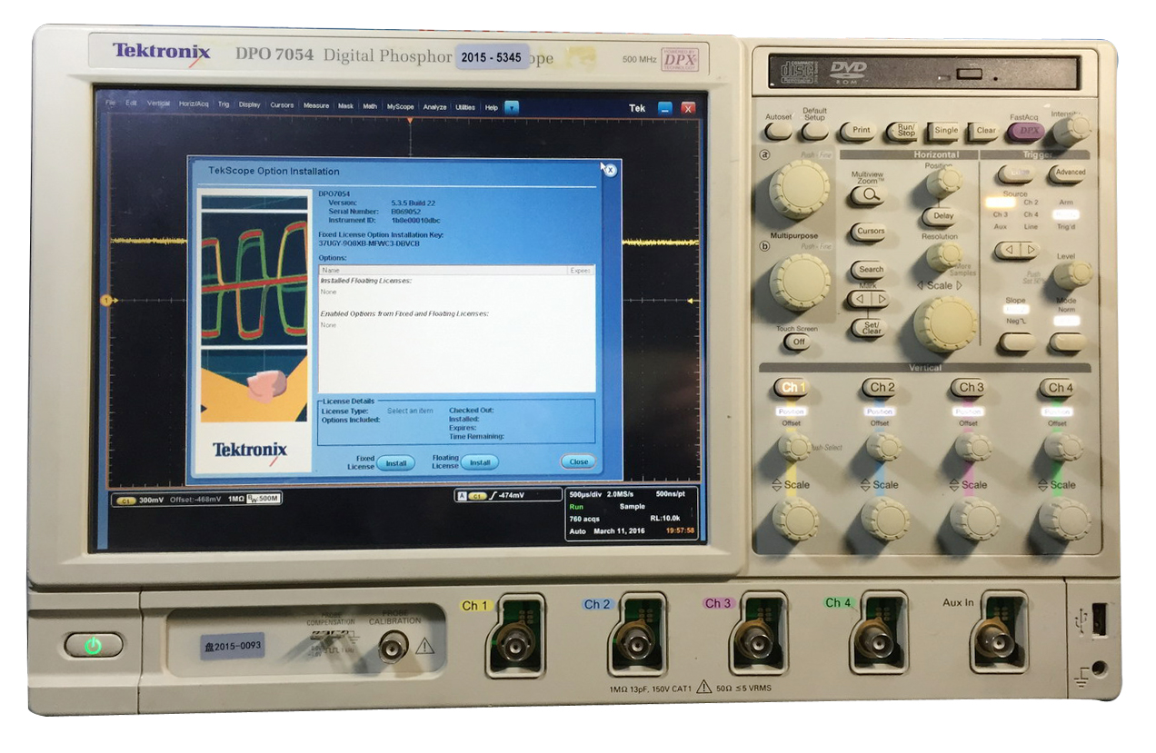This screenshot has width=1156, height=753.
Task: Open the Trig menu
Action: 224,105
